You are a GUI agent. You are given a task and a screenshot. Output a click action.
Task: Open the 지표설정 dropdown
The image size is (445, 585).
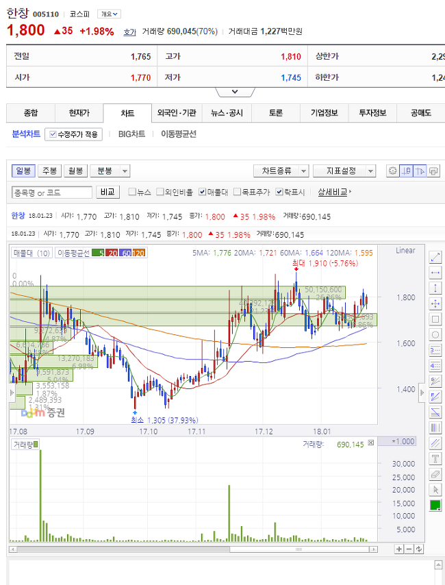pos(344,171)
